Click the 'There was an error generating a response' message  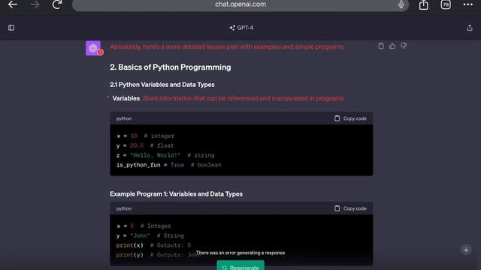[x=240, y=253]
